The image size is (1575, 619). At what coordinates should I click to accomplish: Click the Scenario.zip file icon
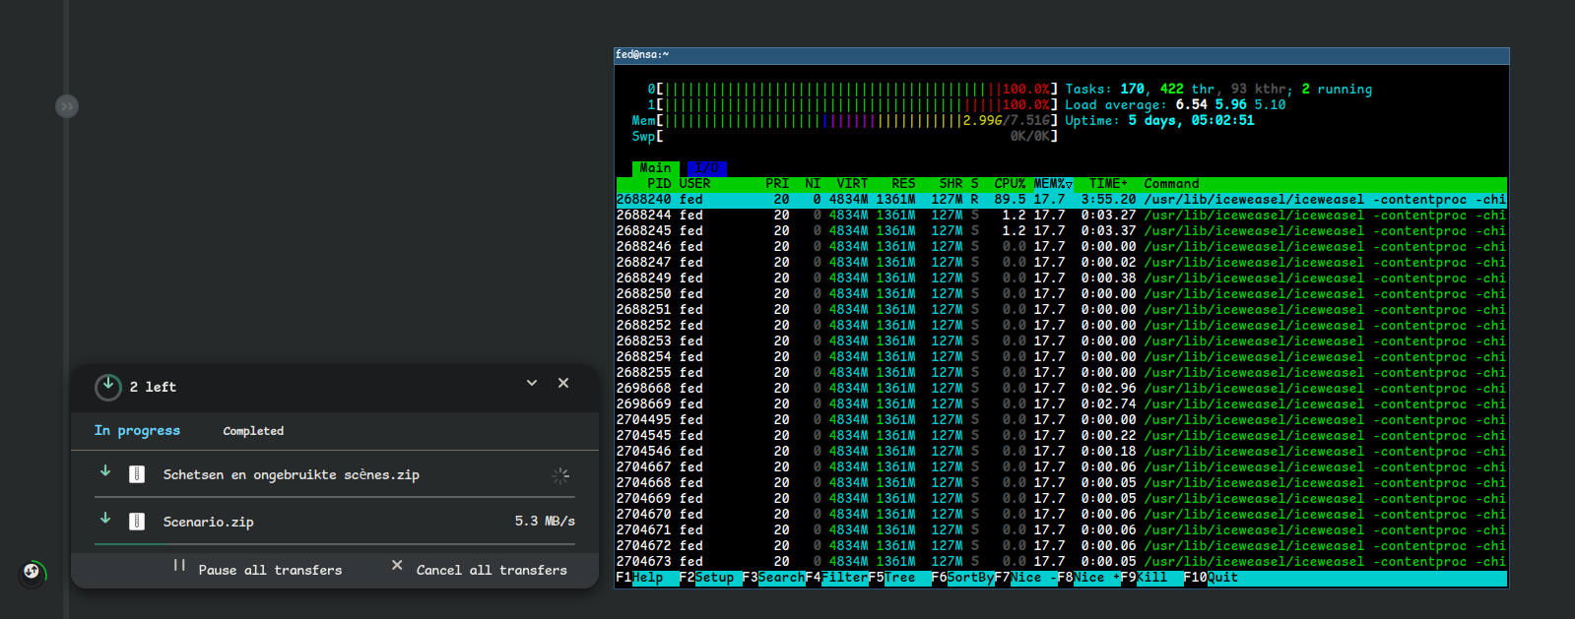pos(138,522)
